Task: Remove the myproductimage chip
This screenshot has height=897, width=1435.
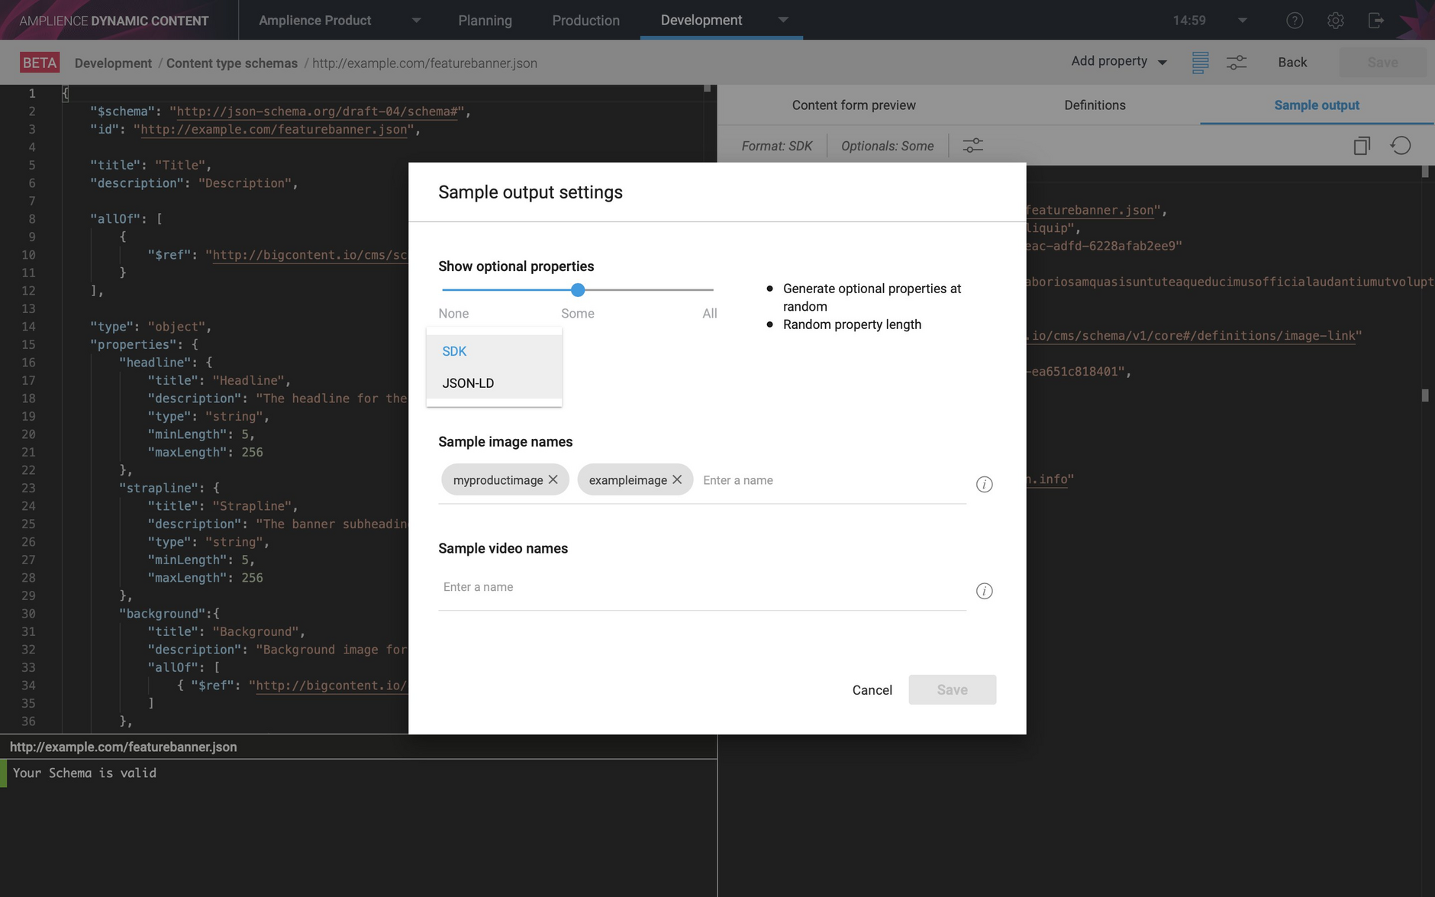Action: (x=553, y=479)
